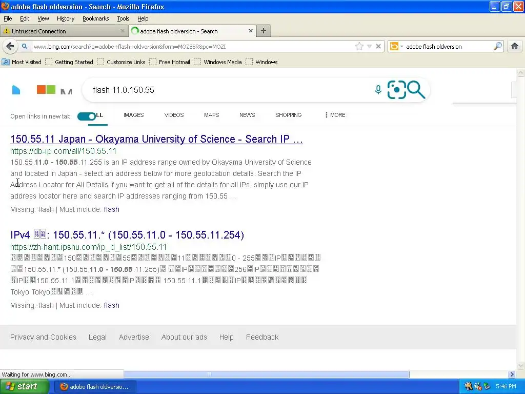
Task: Open the History menu
Action: 65,18
